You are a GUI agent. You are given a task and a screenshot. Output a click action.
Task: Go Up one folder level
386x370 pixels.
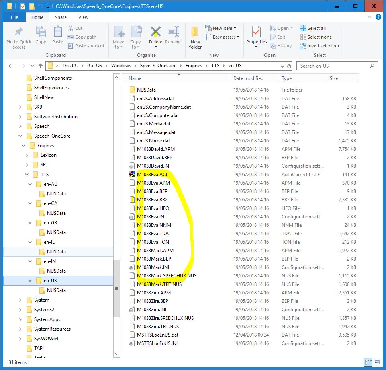[x=41, y=66]
